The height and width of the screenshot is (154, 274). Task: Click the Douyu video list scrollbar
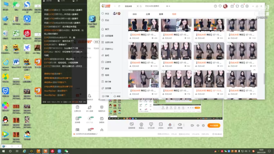(x=264, y=79)
